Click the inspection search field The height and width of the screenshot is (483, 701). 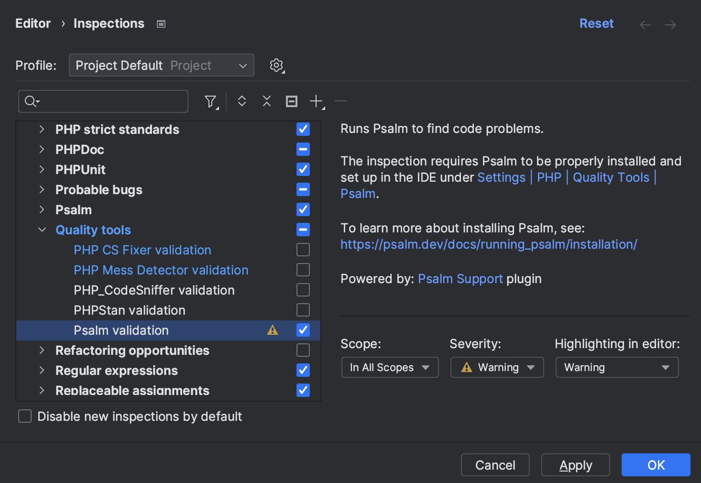click(x=110, y=101)
